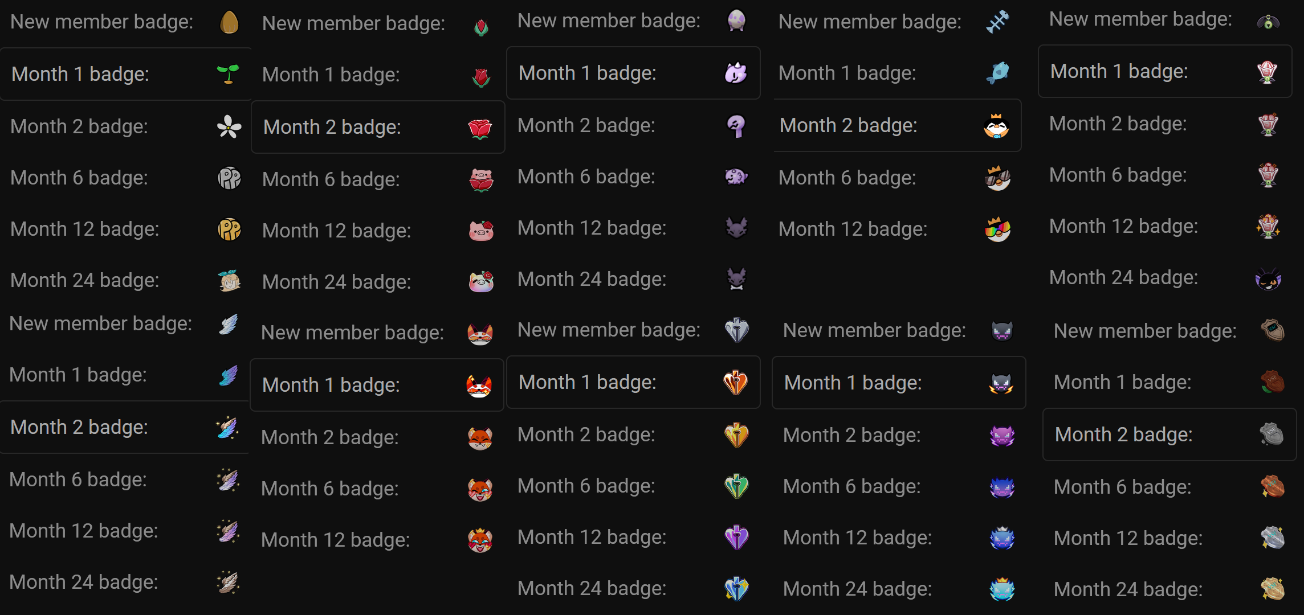Click the white flower Month 2 badge
Image resolution: width=1304 pixels, height=615 pixels.
(x=229, y=126)
